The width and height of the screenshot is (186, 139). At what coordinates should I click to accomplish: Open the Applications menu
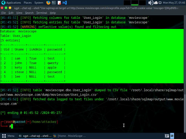point(13,3)
